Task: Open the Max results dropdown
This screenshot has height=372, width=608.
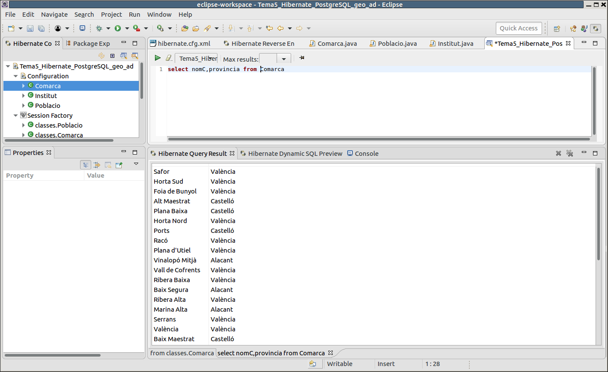Action: click(283, 59)
